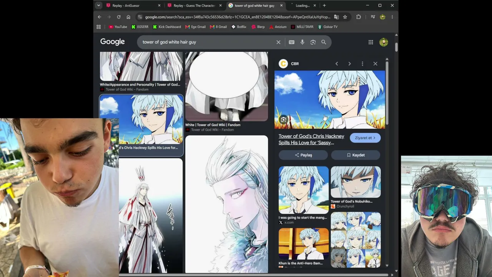Open a new browser tab
This screenshot has width=492, height=277.
324,5
